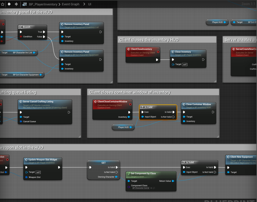Open BP_PlayerInventory breadcrumb
Viewport: 257px width, 202px height.
tap(43, 4)
